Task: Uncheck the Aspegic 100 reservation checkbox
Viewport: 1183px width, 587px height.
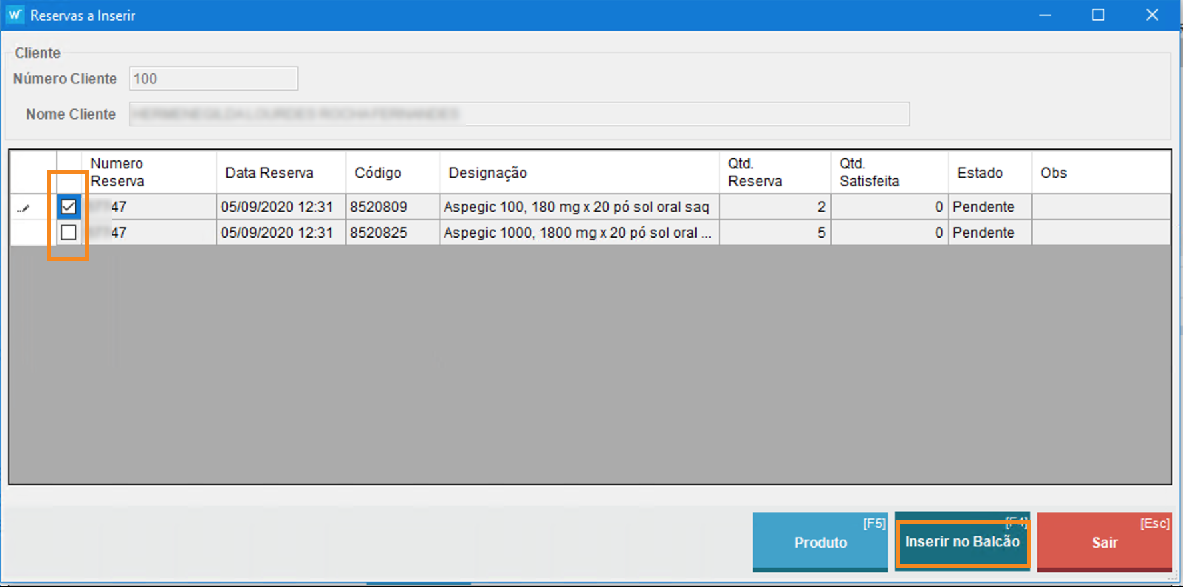Action: [68, 207]
